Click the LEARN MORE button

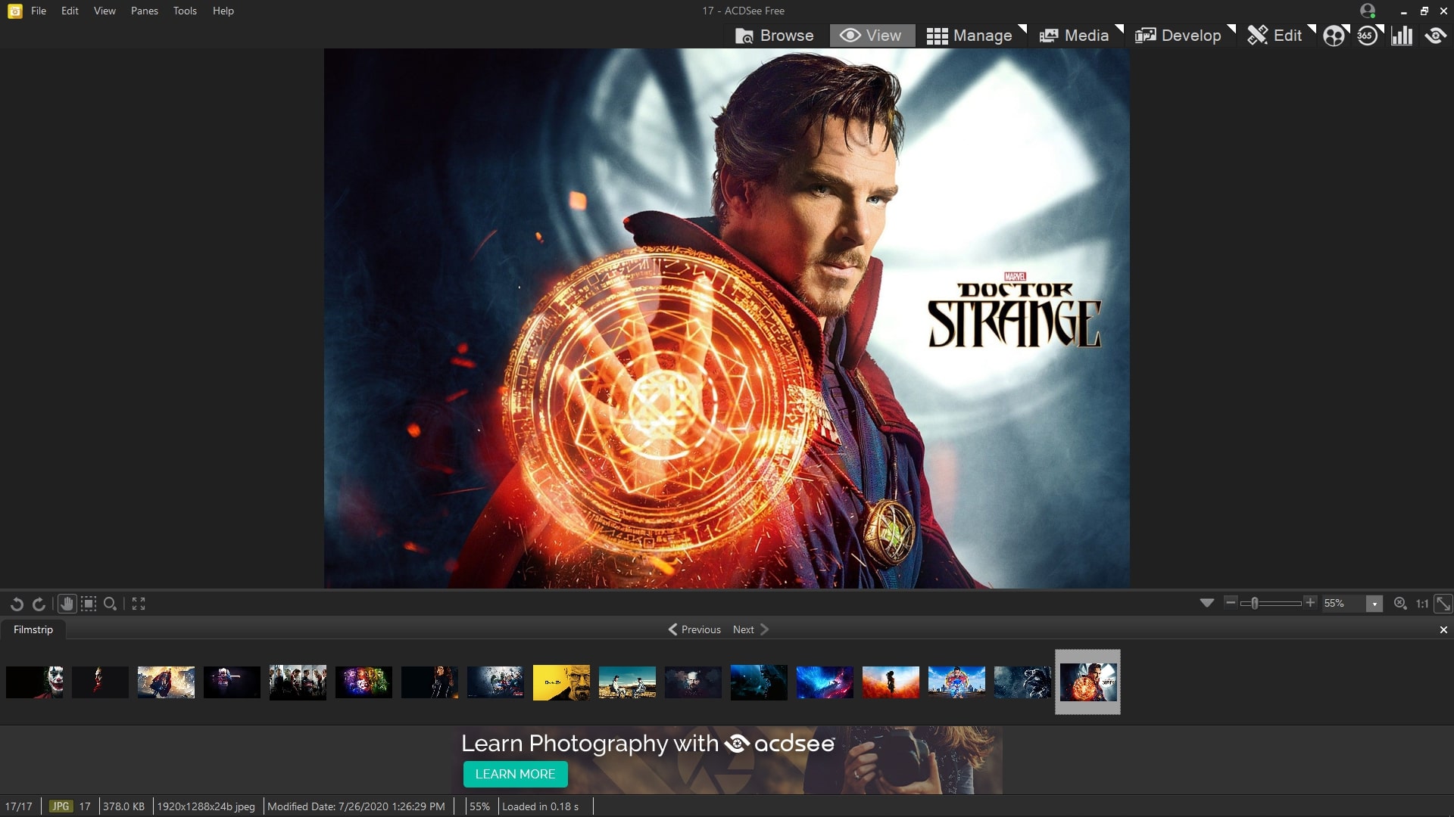click(515, 774)
